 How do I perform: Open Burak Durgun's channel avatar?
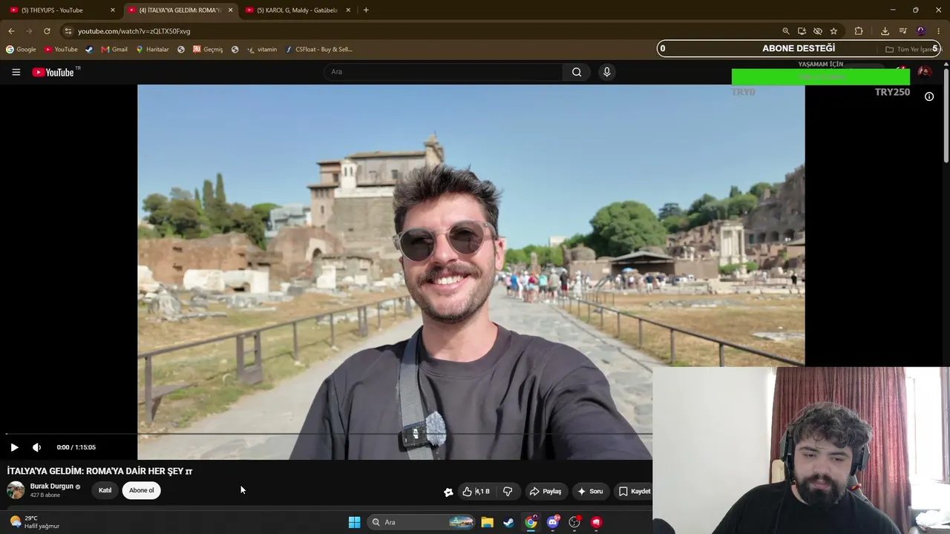16,490
